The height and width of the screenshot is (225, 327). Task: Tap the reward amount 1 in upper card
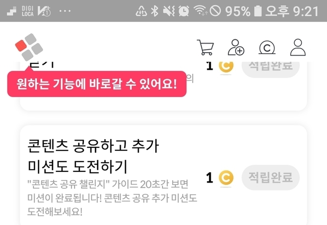tap(209, 66)
